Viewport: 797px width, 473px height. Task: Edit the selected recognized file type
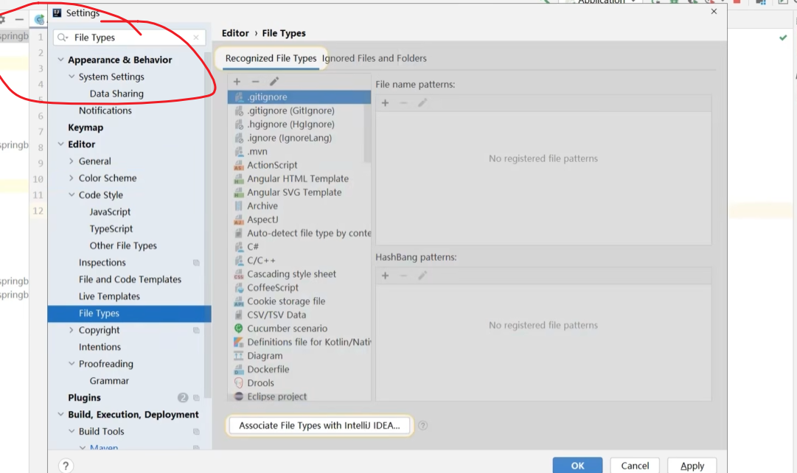(x=274, y=81)
